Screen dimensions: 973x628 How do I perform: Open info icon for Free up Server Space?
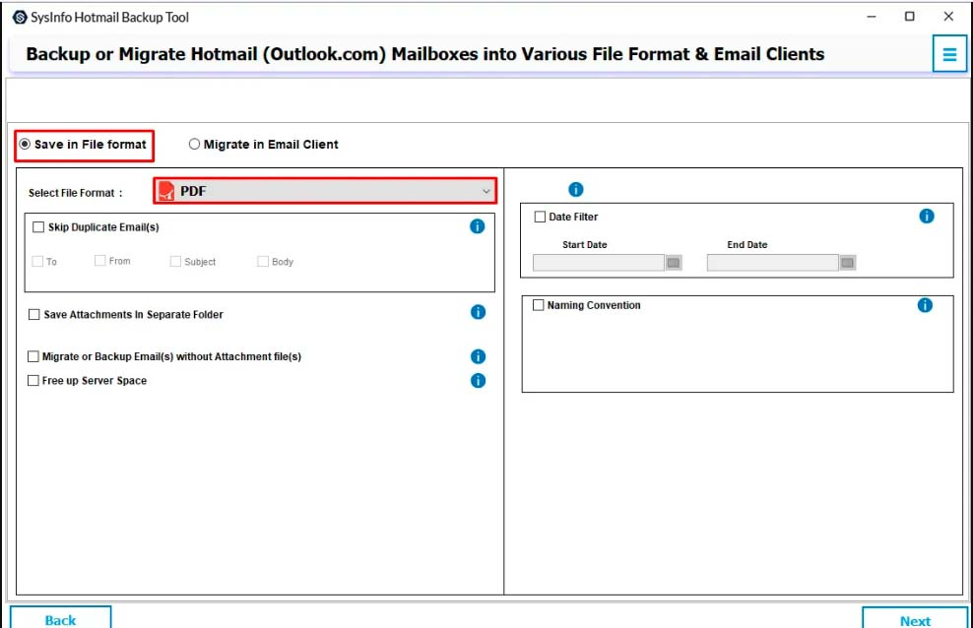click(x=478, y=381)
